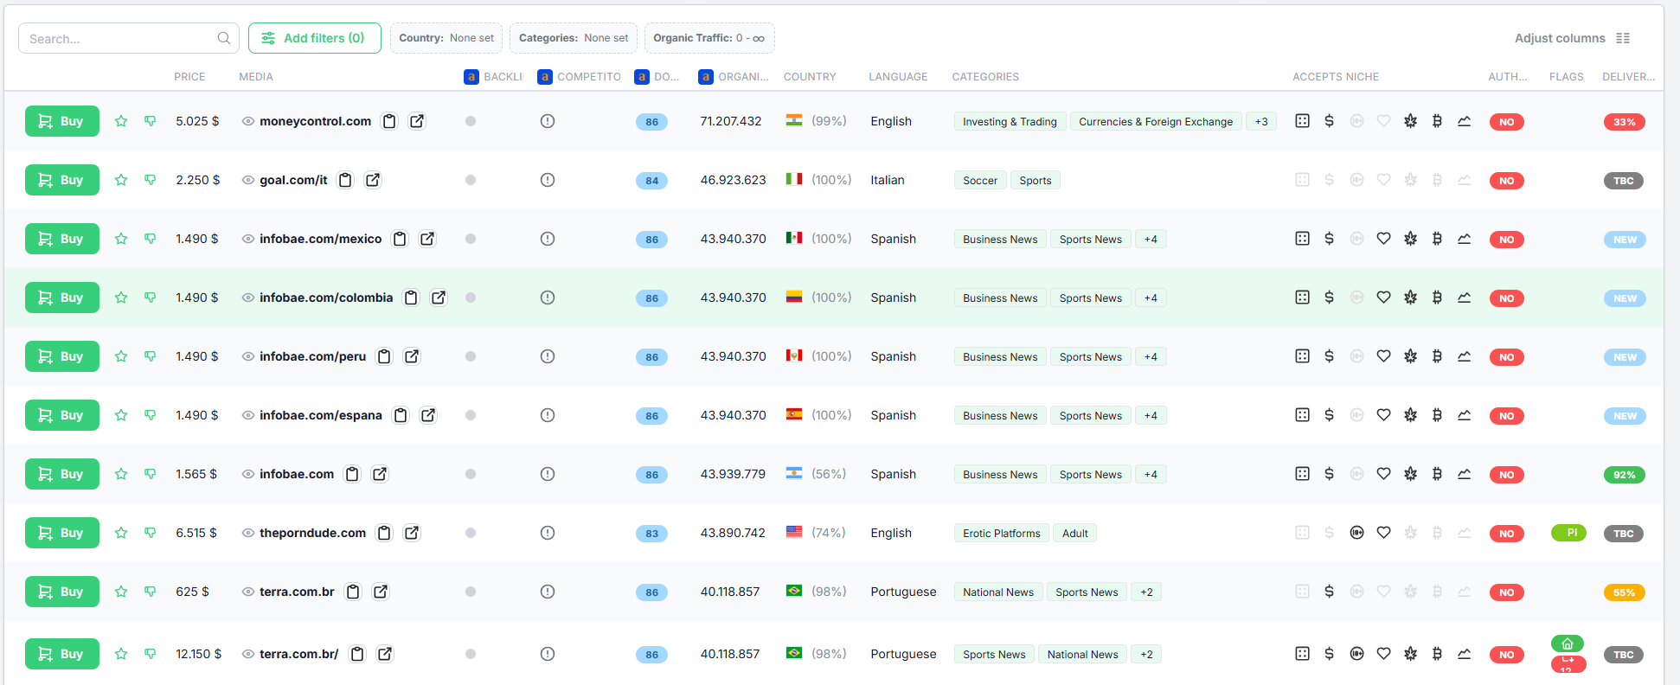Copy goal.com/it URL clipboard icon

click(x=345, y=180)
